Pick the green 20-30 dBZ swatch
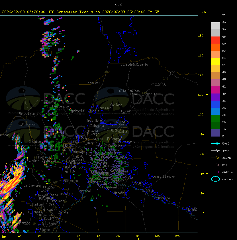This screenshot has height=240, width=237. click(x=215, y=118)
